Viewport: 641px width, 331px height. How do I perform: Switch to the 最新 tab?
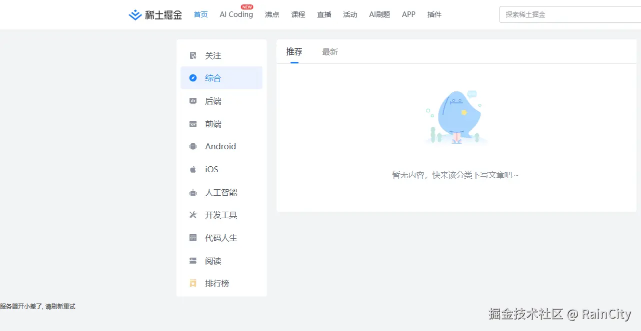point(330,51)
